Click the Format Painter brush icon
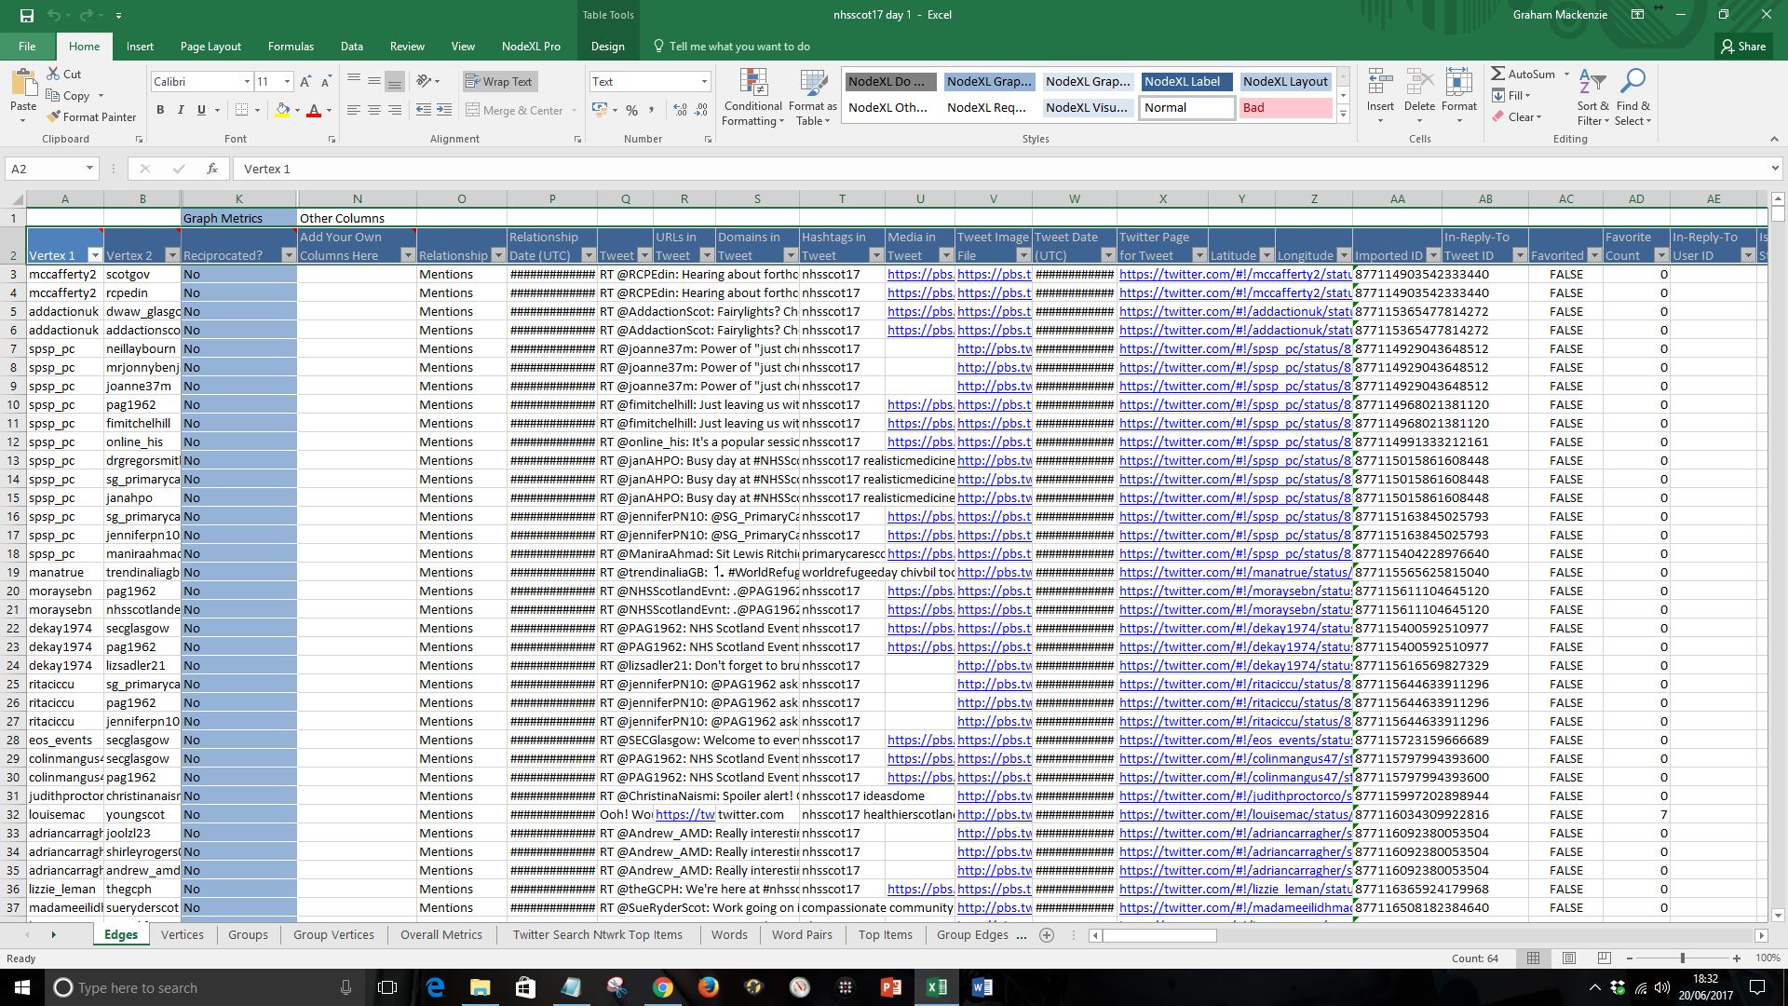This screenshot has width=1788, height=1006. click(55, 116)
